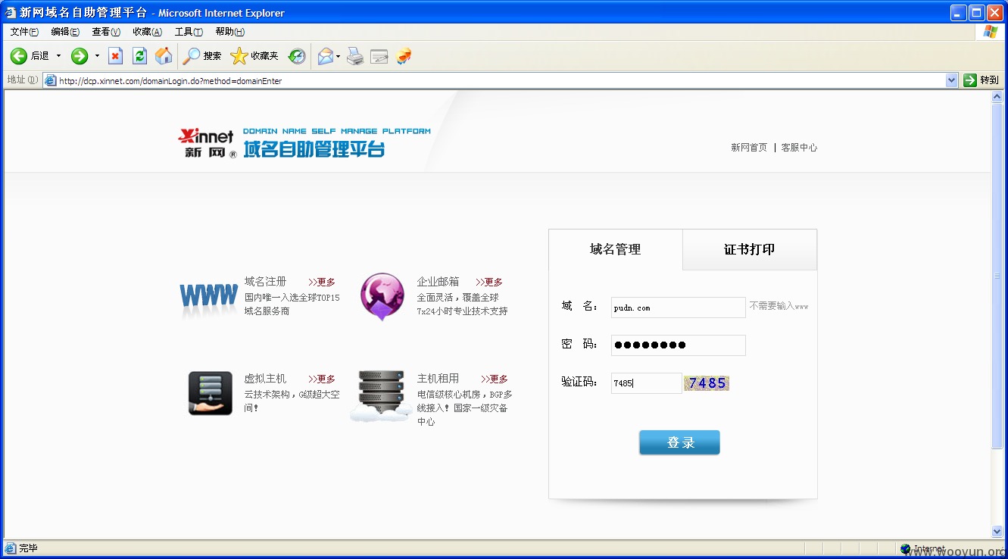
Task: Select the 域名管理 tab
Action: [616, 249]
